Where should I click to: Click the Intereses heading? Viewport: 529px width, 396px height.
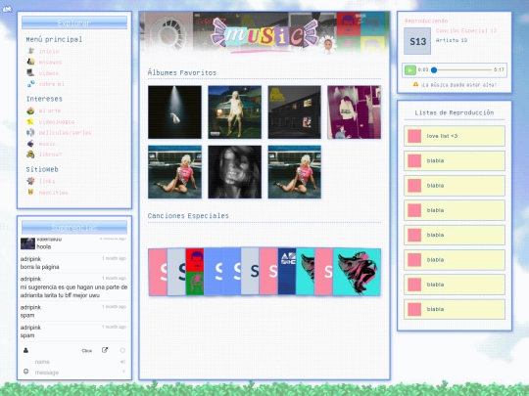[44, 99]
